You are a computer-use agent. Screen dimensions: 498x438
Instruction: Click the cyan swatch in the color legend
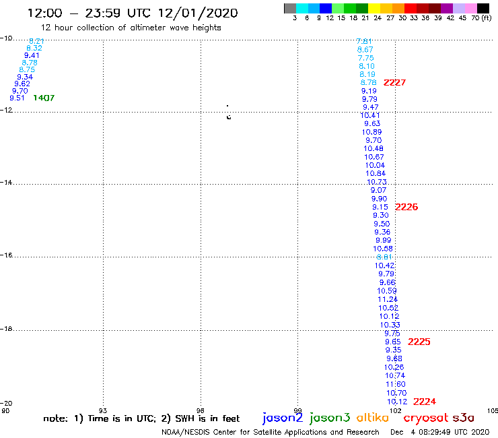(x=301, y=8)
